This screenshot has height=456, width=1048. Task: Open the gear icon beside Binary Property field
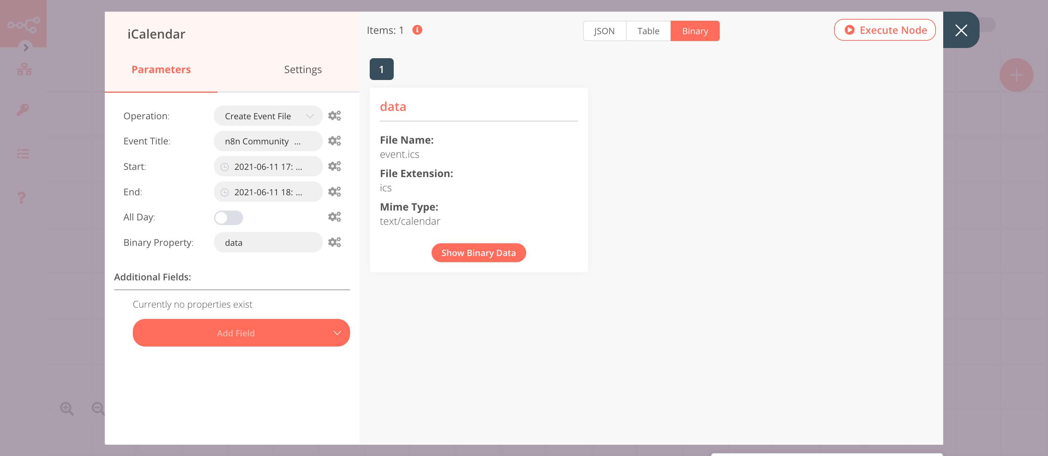point(334,242)
